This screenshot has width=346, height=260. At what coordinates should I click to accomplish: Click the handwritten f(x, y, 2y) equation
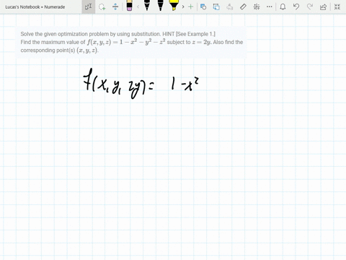pos(118,84)
